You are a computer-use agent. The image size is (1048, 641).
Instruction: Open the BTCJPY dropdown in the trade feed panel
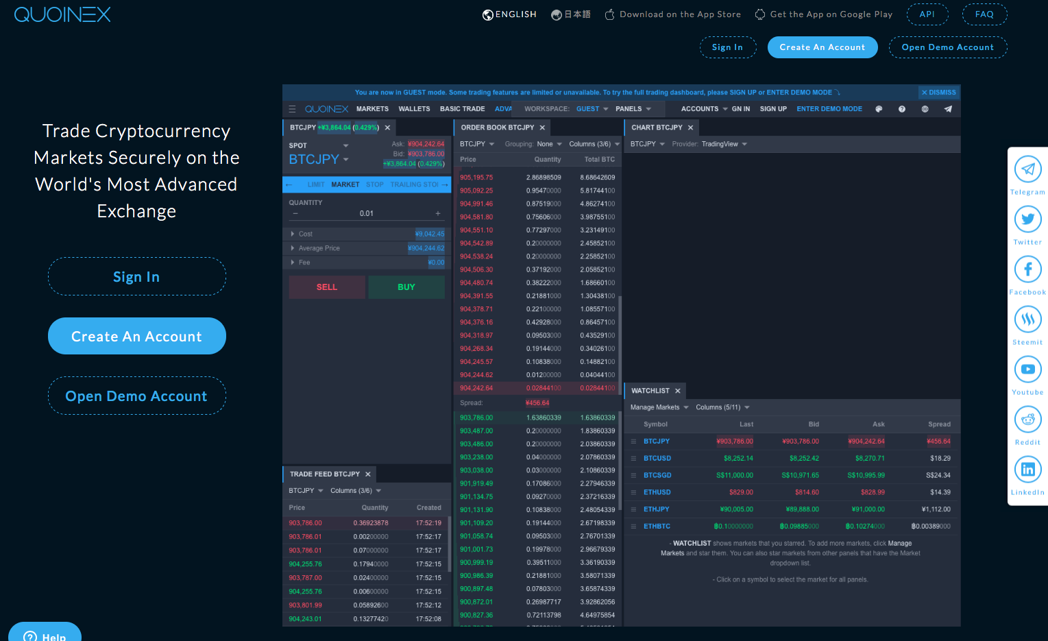306,491
